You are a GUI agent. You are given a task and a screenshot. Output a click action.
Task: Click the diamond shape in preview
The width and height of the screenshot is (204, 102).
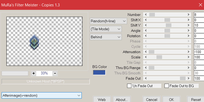click(34, 42)
